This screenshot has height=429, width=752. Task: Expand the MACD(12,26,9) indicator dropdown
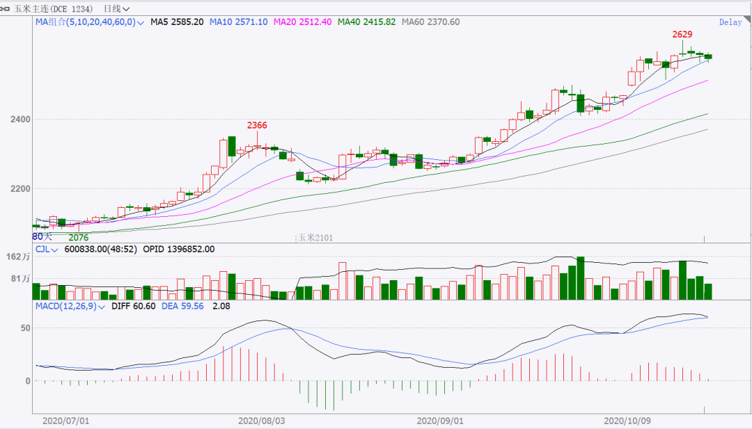point(70,306)
